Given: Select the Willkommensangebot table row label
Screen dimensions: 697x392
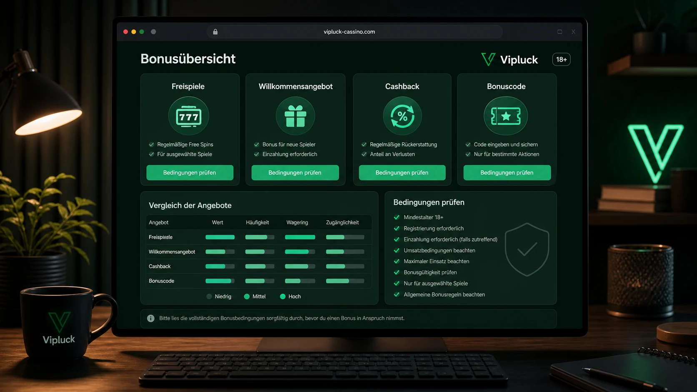Looking at the screenshot, I should pyautogui.click(x=172, y=252).
